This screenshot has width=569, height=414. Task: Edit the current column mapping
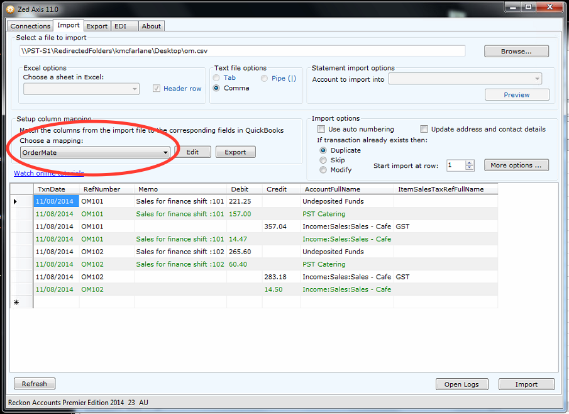pyautogui.click(x=194, y=152)
